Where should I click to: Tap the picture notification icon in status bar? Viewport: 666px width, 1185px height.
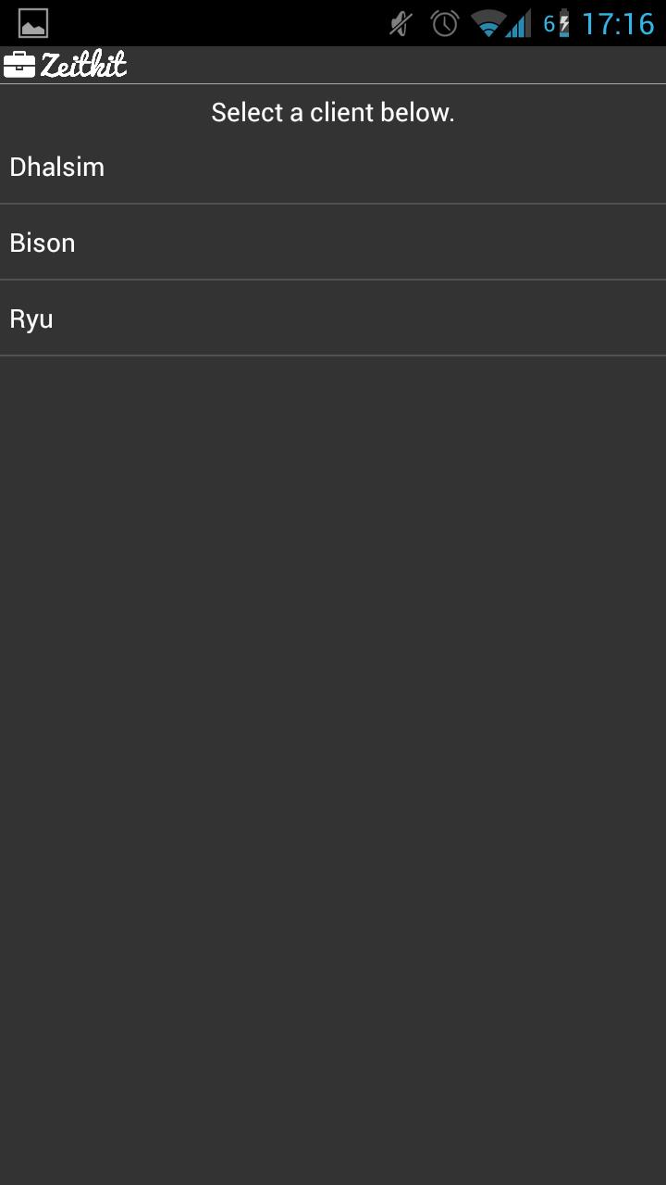coord(33,23)
